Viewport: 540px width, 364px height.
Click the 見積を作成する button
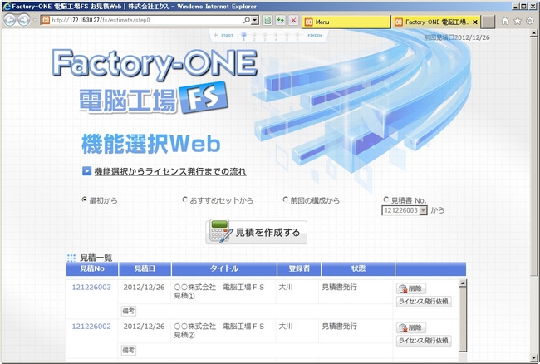[256, 233]
